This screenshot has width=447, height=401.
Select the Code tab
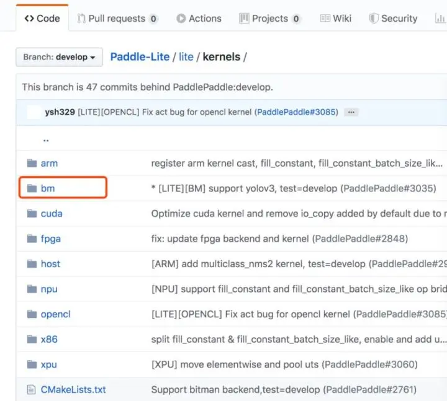click(x=42, y=19)
